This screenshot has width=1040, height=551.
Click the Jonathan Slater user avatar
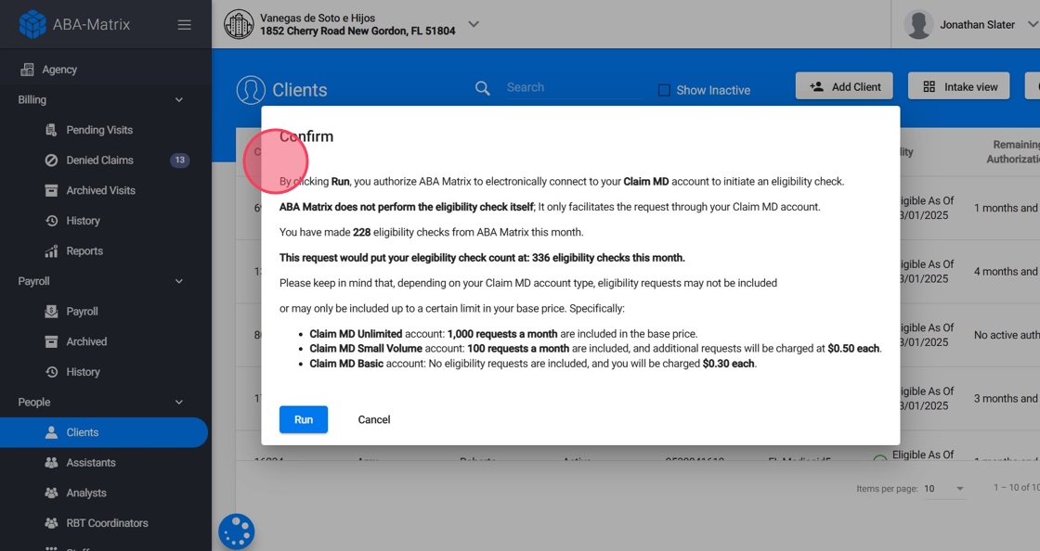tap(918, 24)
